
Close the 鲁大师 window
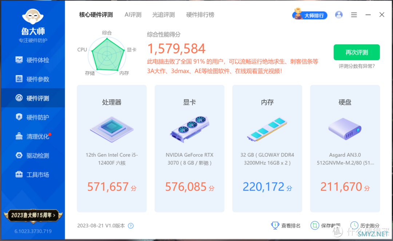click(x=382, y=15)
